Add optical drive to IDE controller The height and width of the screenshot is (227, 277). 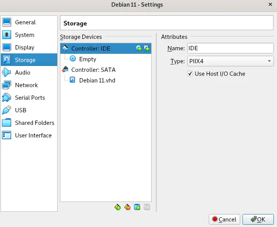pyautogui.click(x=139, y=48)
